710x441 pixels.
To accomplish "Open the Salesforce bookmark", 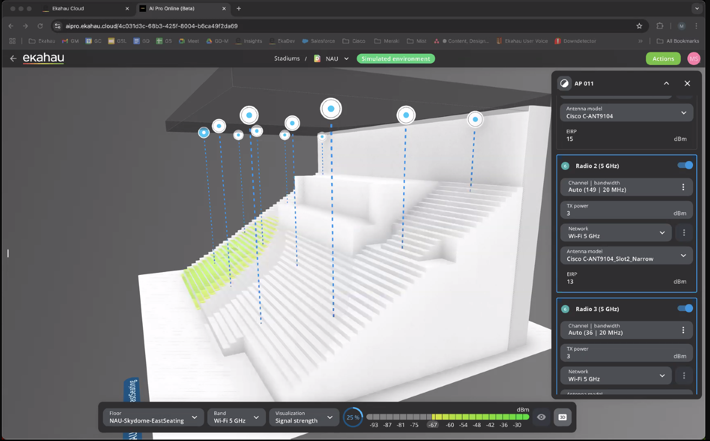I will click(x=318, y=41).
